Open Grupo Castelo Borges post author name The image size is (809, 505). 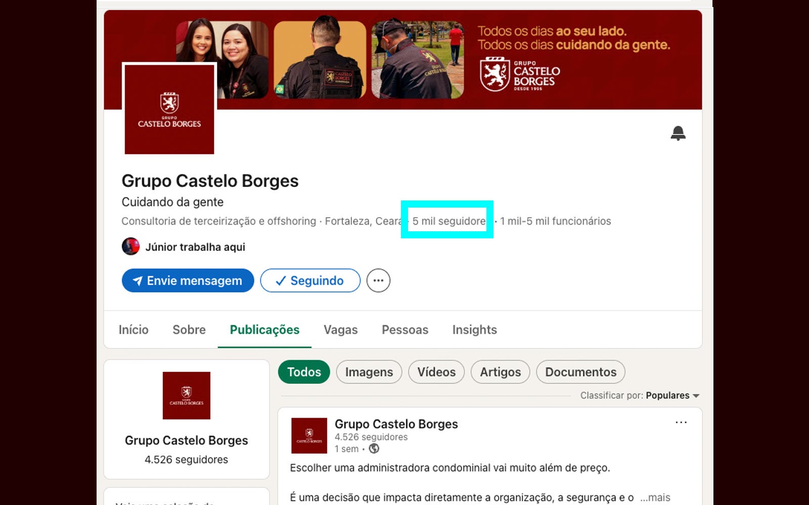[x=396, y=424]
